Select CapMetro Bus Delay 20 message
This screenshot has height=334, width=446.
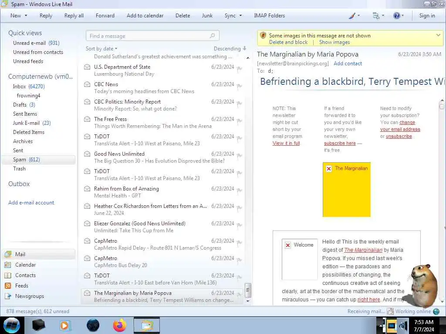pos(162,261)
